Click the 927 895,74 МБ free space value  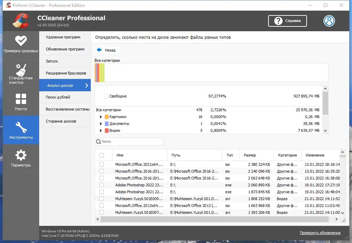pyautogui.click(x=306, y=96)
